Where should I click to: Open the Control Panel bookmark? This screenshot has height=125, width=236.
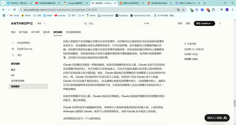(x=105, y=15)
